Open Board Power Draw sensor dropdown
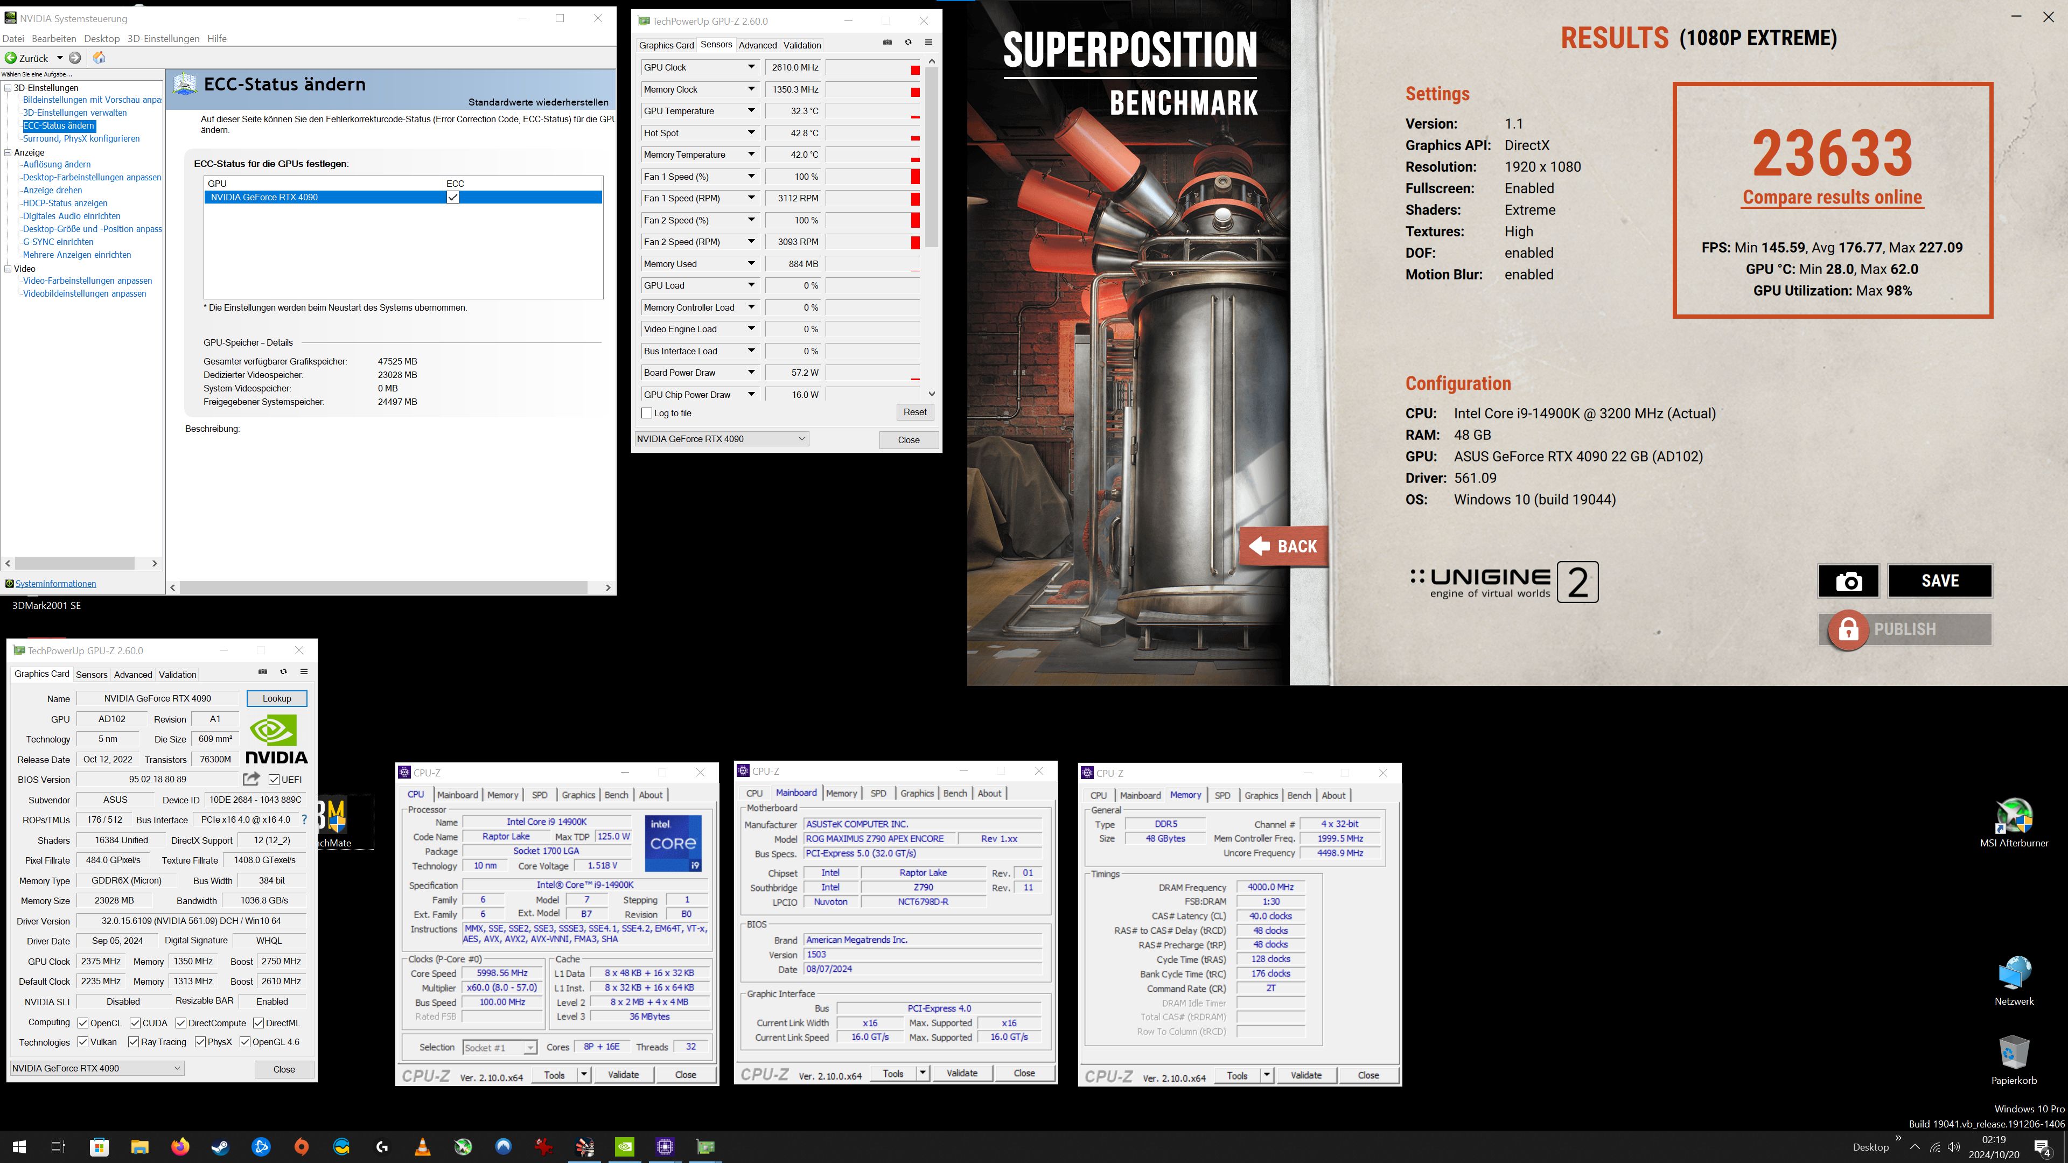This screenshot has height=1163, width=2068. (751, 373)
